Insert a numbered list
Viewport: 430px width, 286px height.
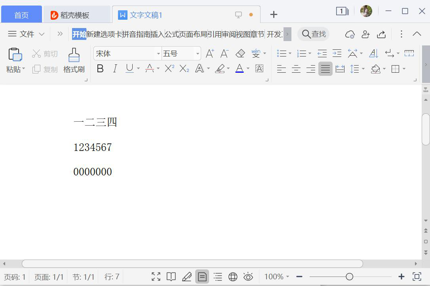(301, 53)
